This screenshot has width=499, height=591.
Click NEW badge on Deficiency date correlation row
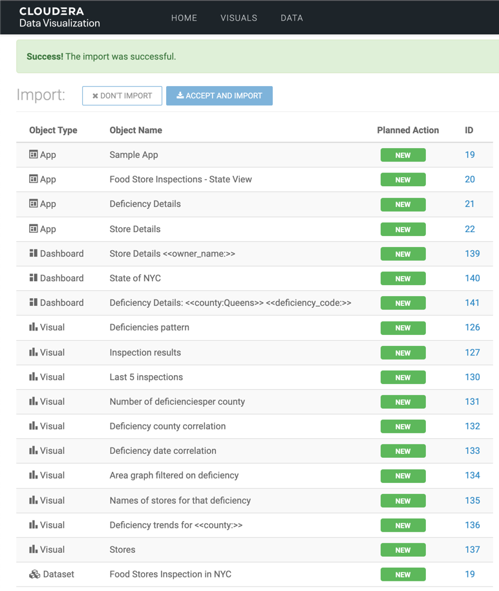click(403, 451)
